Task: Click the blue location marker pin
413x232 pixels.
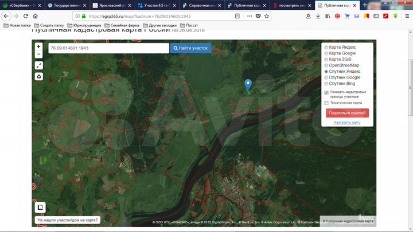Action: coord(248,85)
